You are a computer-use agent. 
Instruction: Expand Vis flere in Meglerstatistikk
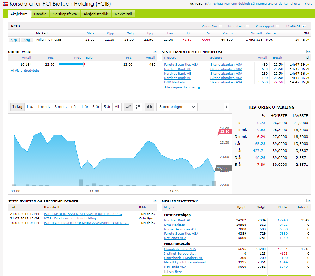[166, 272]
